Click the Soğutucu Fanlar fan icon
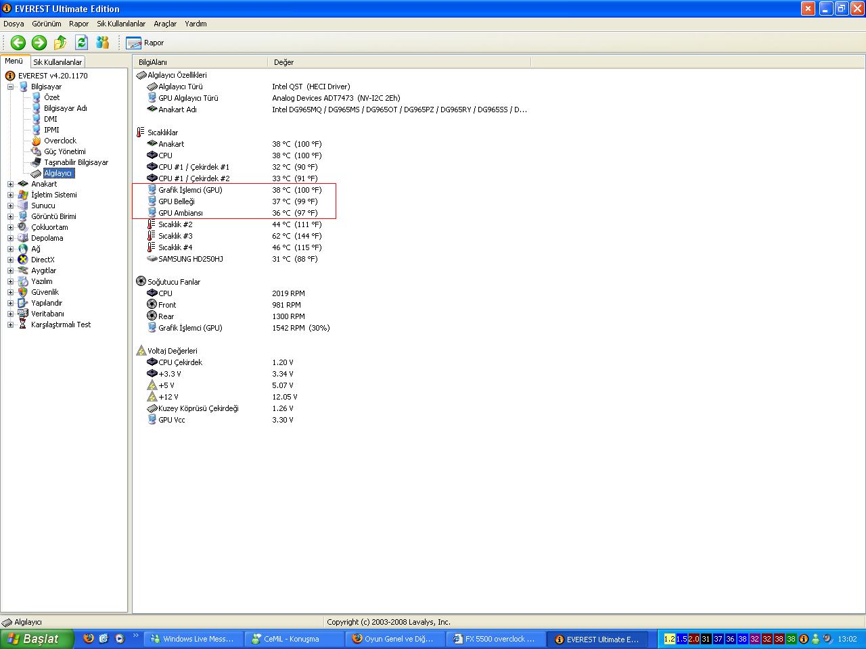The image size is (866, 649). 141,281
